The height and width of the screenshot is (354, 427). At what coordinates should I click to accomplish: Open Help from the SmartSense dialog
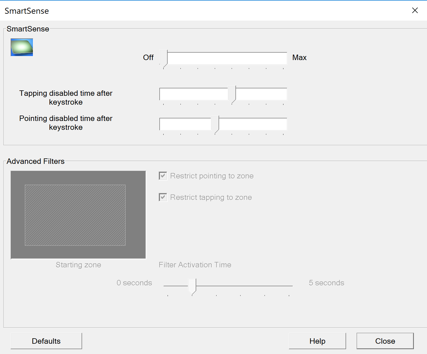click(x=317, y=341)
